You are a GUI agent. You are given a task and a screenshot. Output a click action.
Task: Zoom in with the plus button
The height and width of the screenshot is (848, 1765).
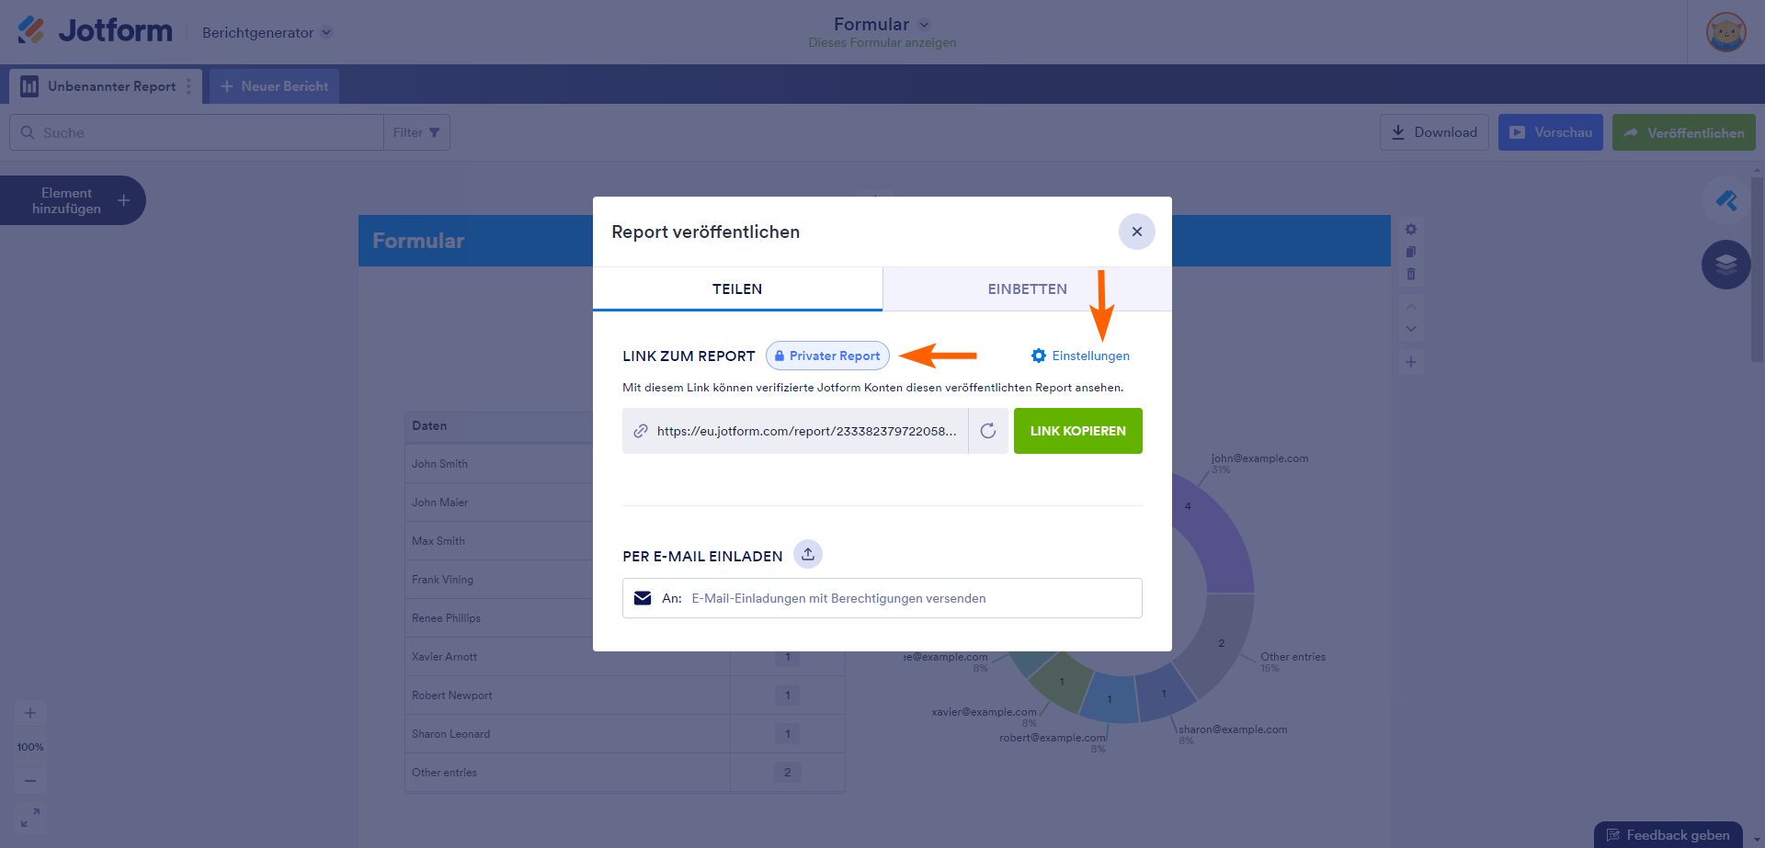pos(30,713)
